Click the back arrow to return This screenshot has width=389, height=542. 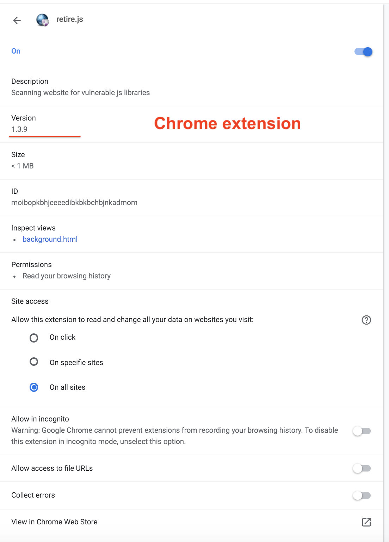(17, 20)
